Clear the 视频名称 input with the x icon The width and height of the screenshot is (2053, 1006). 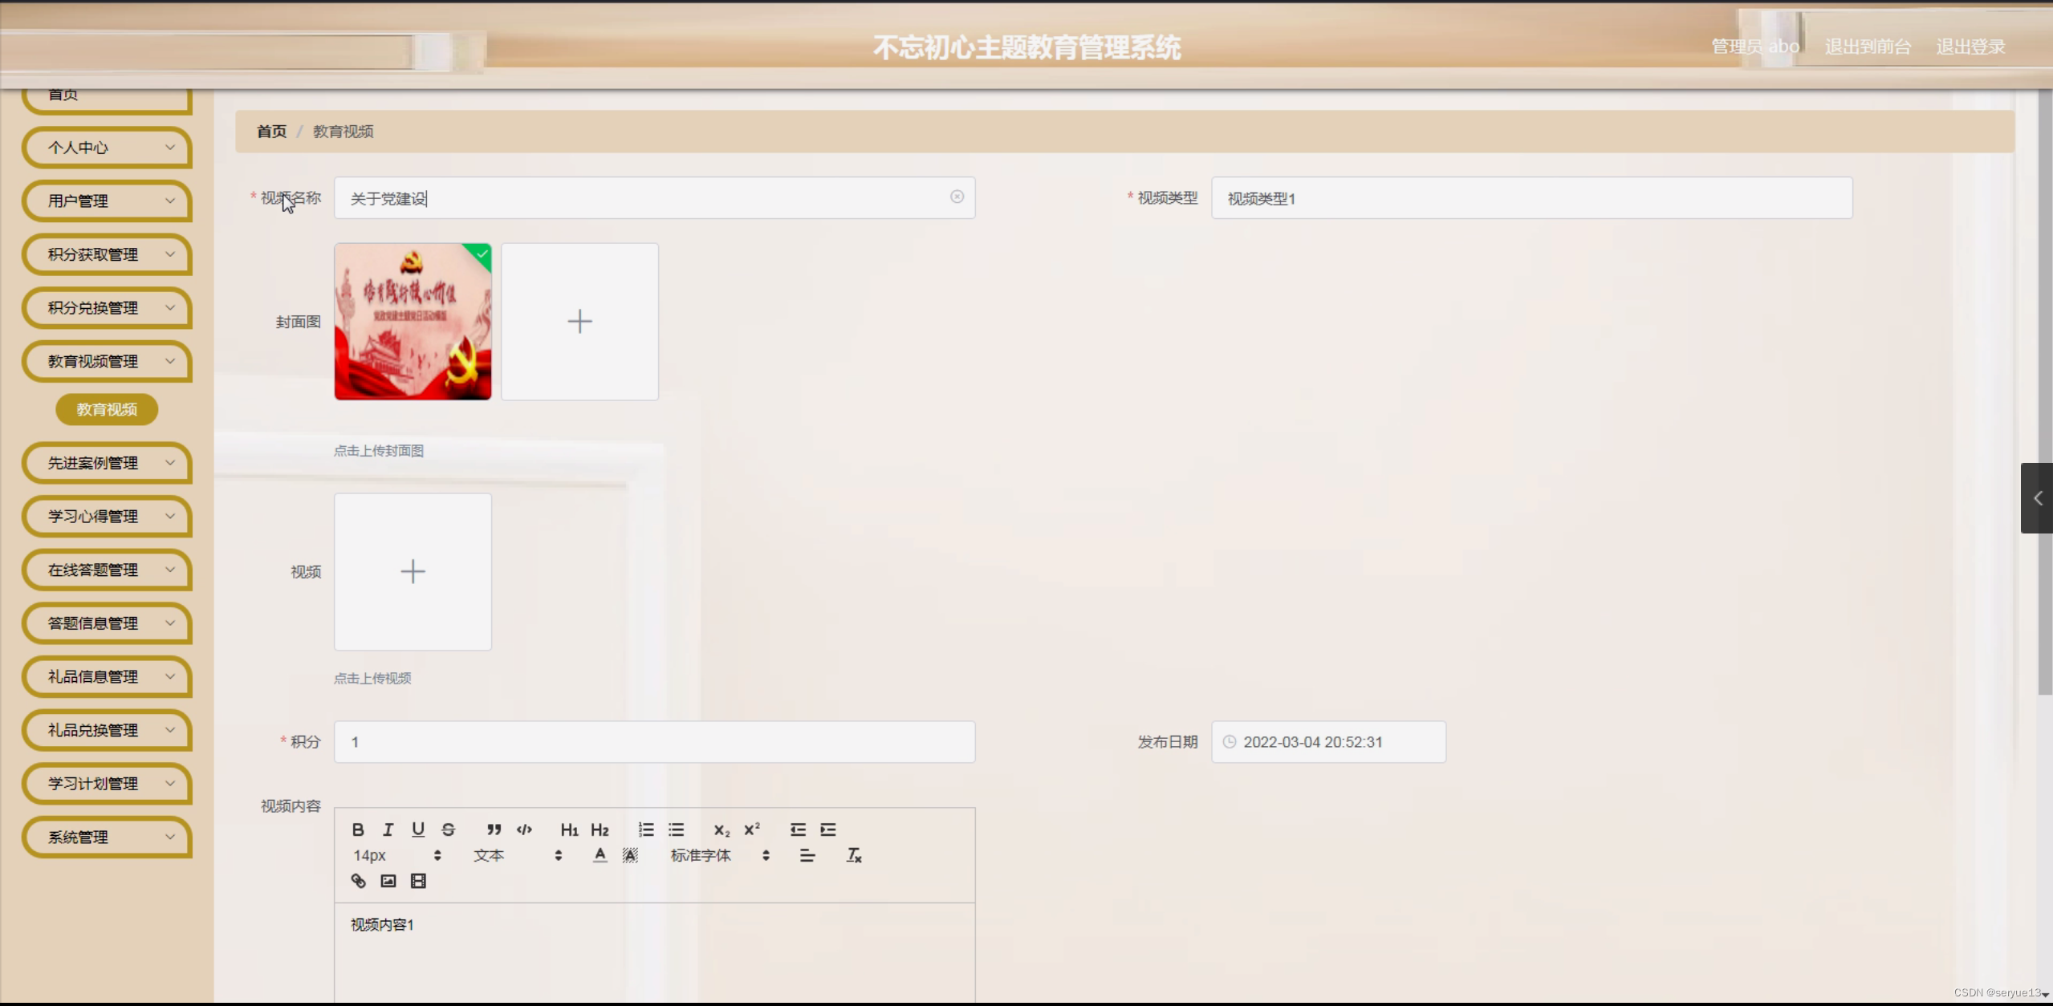pyautogui.click(x=957, y=197)
